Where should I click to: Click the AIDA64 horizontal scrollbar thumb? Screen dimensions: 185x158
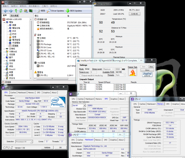point(52,78)
